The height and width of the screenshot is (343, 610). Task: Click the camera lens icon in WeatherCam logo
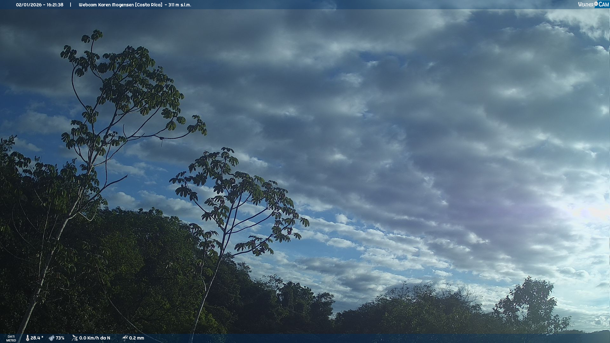(596, 4)
